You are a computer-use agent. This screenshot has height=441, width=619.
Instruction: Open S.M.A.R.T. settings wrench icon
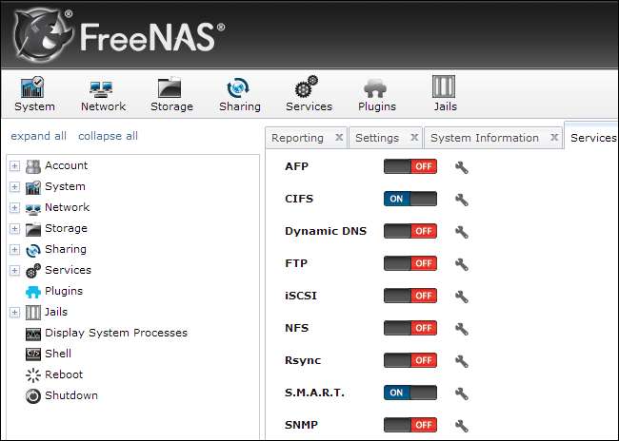[462, 393]
